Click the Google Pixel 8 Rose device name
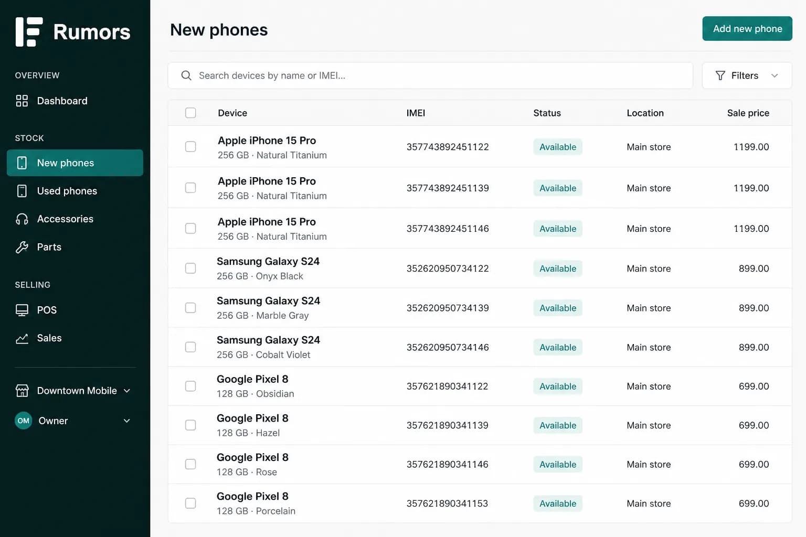The image size is (806, 537). [252, 457]
